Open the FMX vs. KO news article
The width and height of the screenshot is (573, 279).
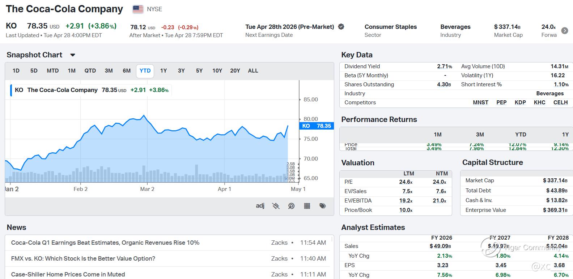click(x=83, y=259)
